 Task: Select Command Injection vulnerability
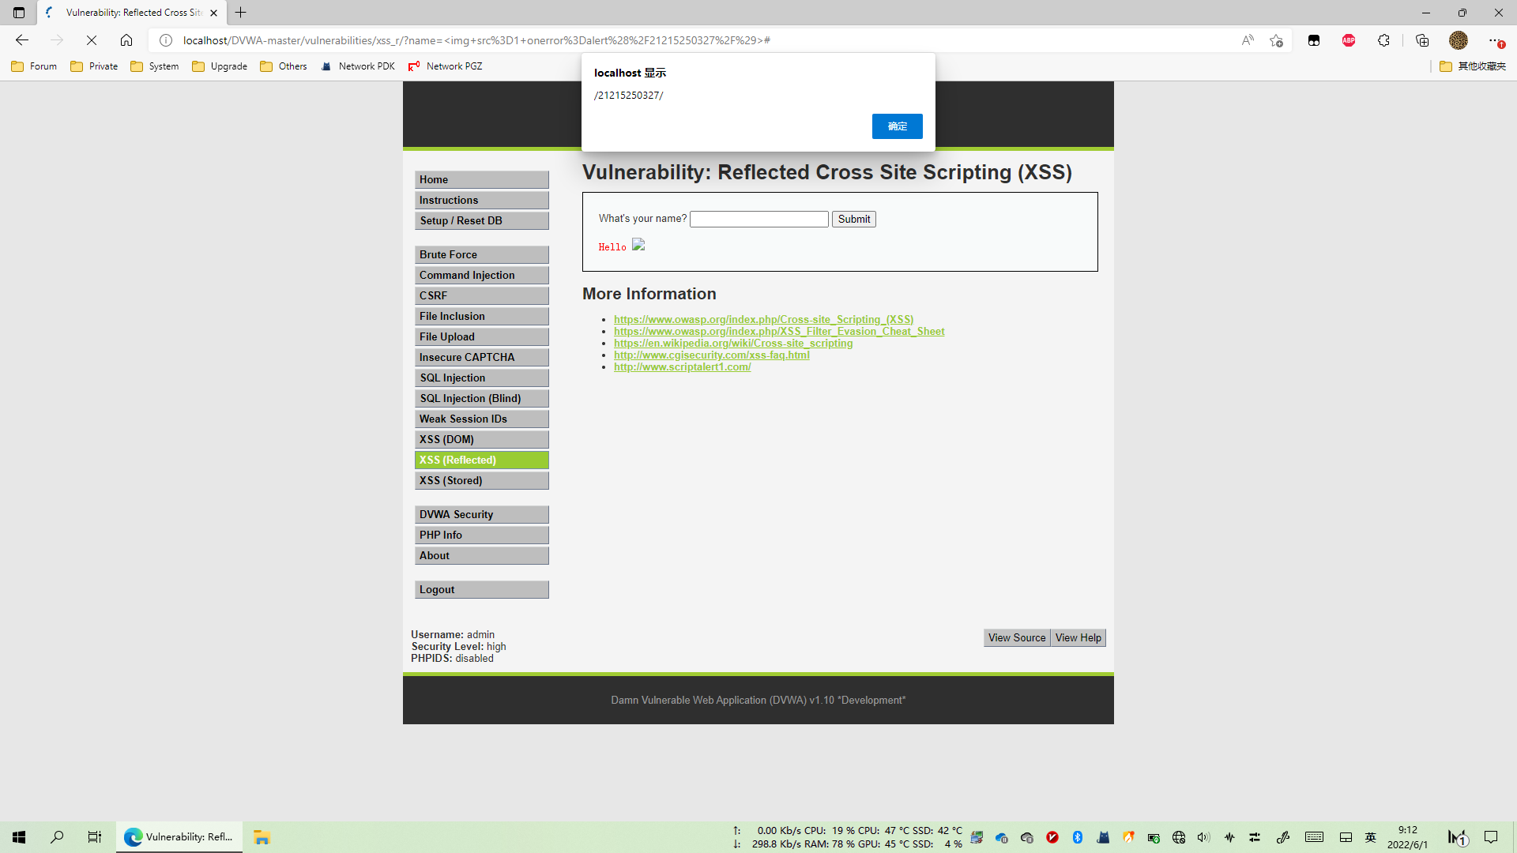point(481,276)
